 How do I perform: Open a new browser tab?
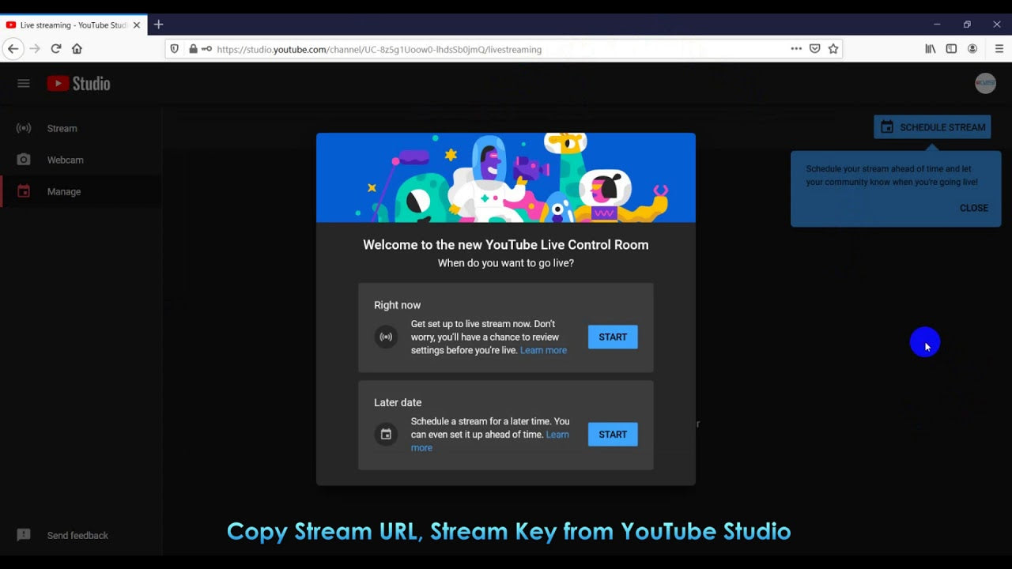(158, 24)
